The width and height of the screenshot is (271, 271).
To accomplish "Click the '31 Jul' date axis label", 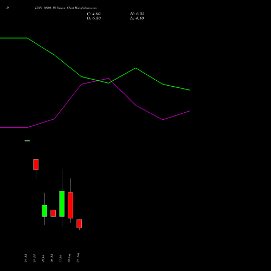I will pyautogui.click(x=60, y=258).
